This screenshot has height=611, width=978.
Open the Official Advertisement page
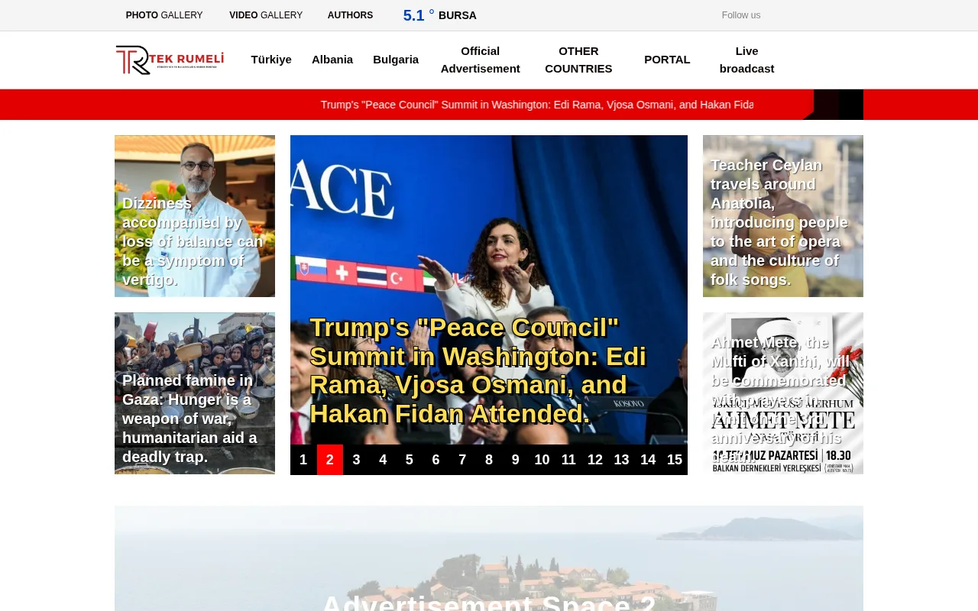click(480, 60)
